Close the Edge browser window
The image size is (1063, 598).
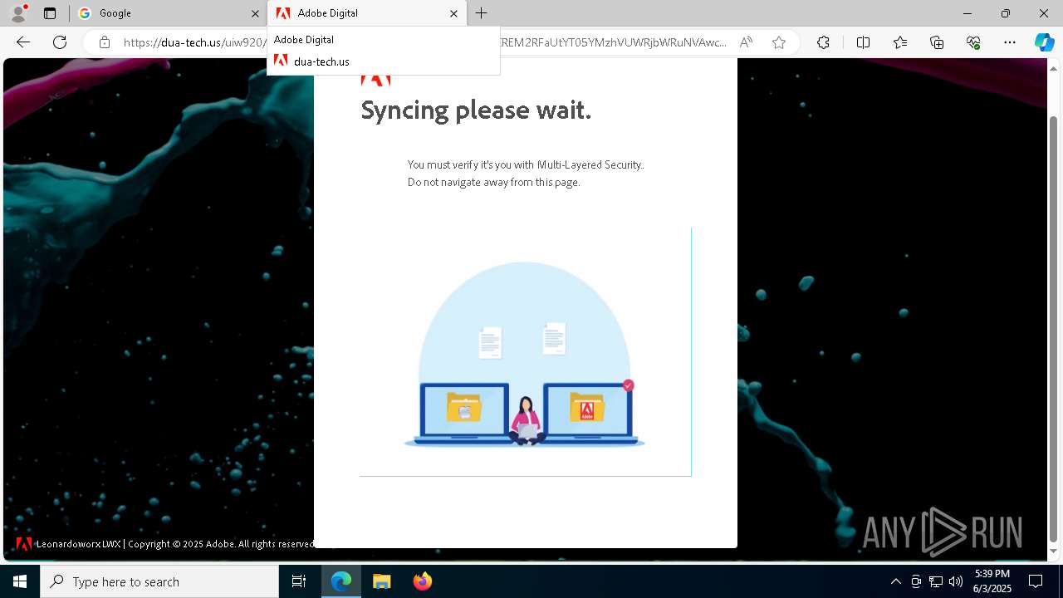point(1044,13)
